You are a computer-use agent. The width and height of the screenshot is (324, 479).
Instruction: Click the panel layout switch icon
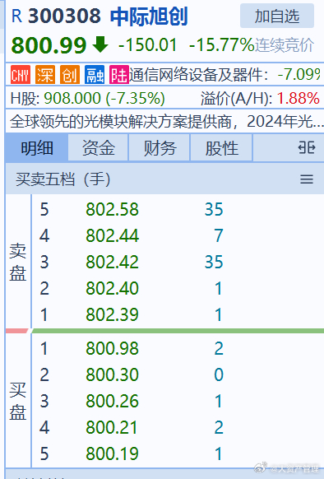[306, 148]
